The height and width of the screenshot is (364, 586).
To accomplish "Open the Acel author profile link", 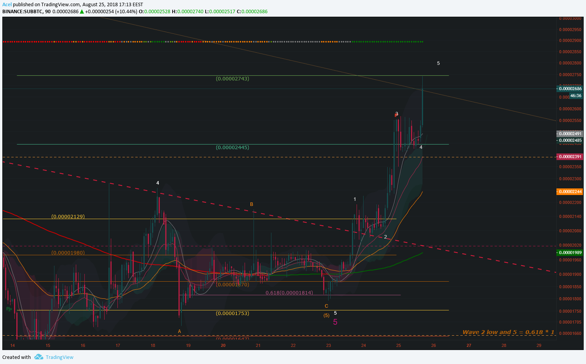I will coord(7,5).
